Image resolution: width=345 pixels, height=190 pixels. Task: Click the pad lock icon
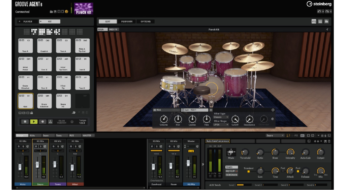(32, 113)
